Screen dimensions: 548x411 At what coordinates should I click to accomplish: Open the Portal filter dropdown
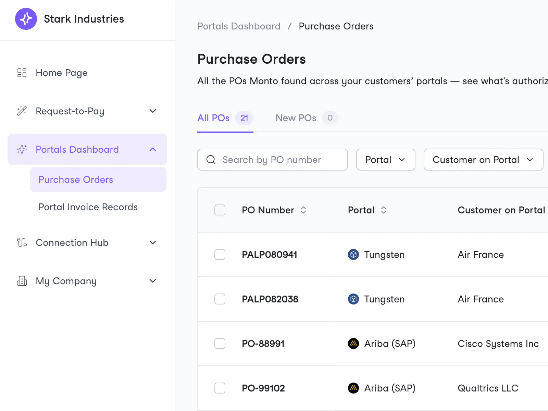point(386,160)
